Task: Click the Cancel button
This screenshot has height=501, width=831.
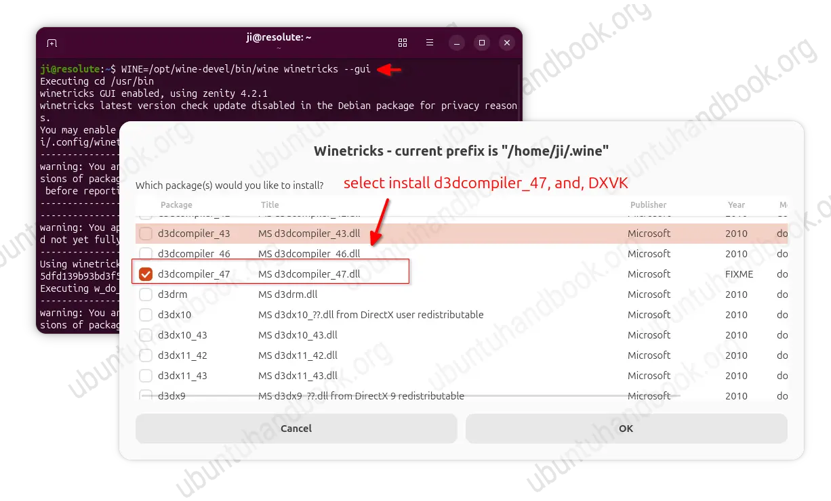Action: tap(296, 429)
